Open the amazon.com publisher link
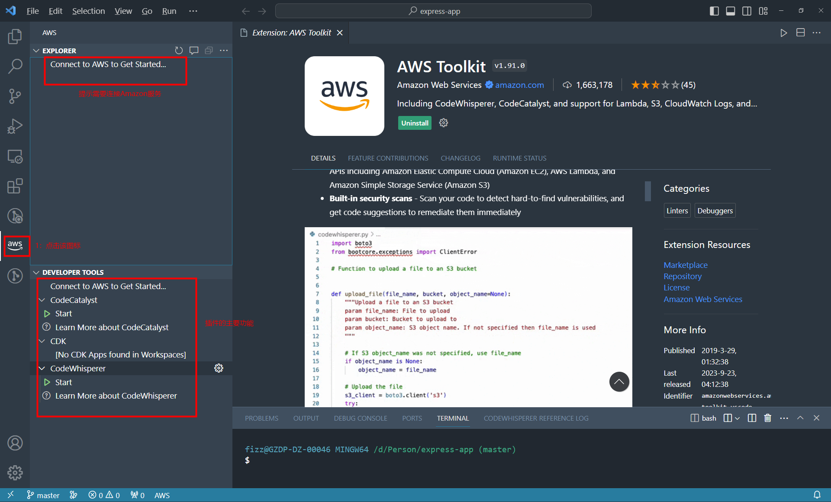831x502 pixels. (x=519, y=85)
